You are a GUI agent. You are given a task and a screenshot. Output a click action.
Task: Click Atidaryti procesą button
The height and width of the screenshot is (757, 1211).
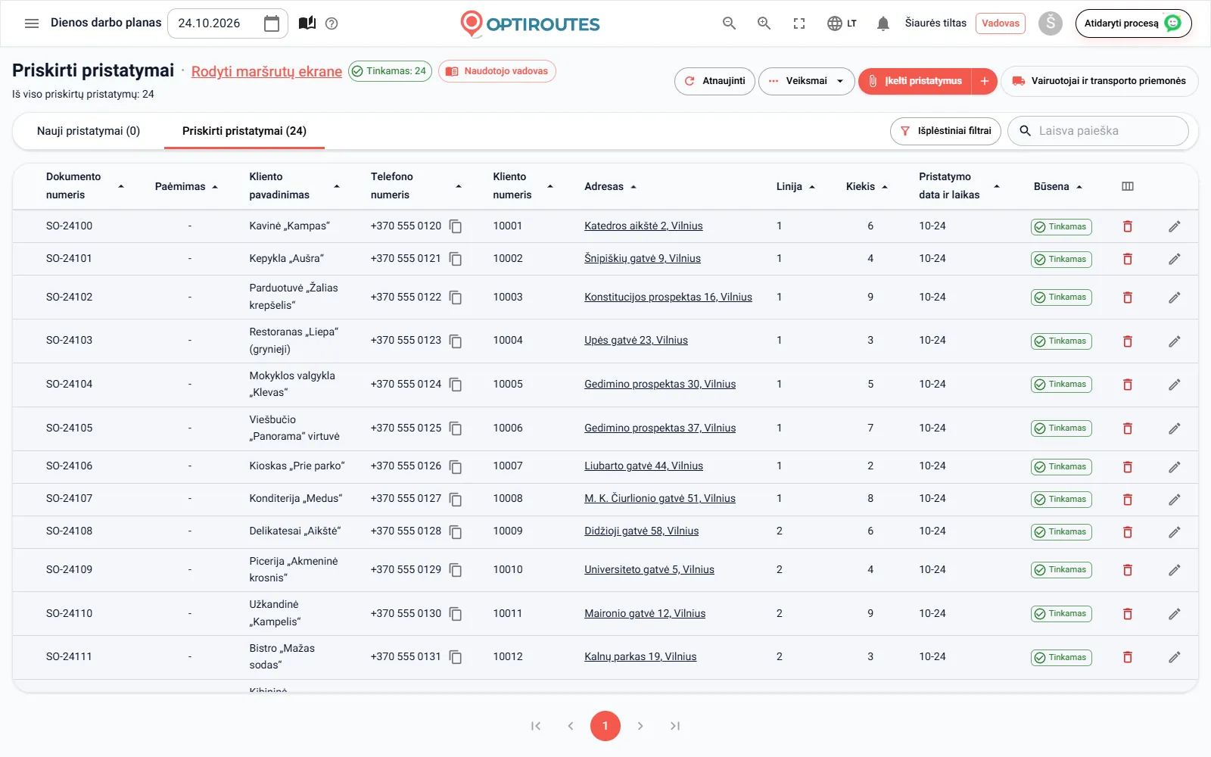[x=1133, y=23]
